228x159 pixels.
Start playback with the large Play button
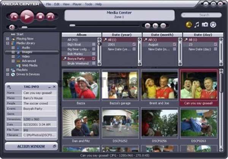(27, 17)
